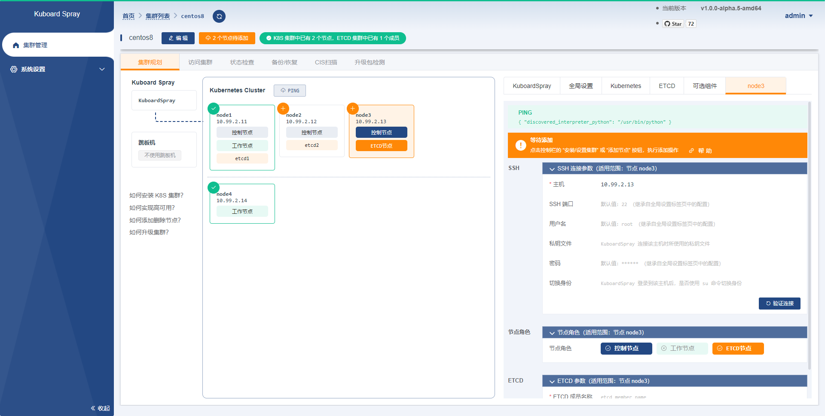The height and width of the screenshot is (416, 825).
Task: Open the 集群列表 breadcrumb link
Action: [x=158, y=16]
